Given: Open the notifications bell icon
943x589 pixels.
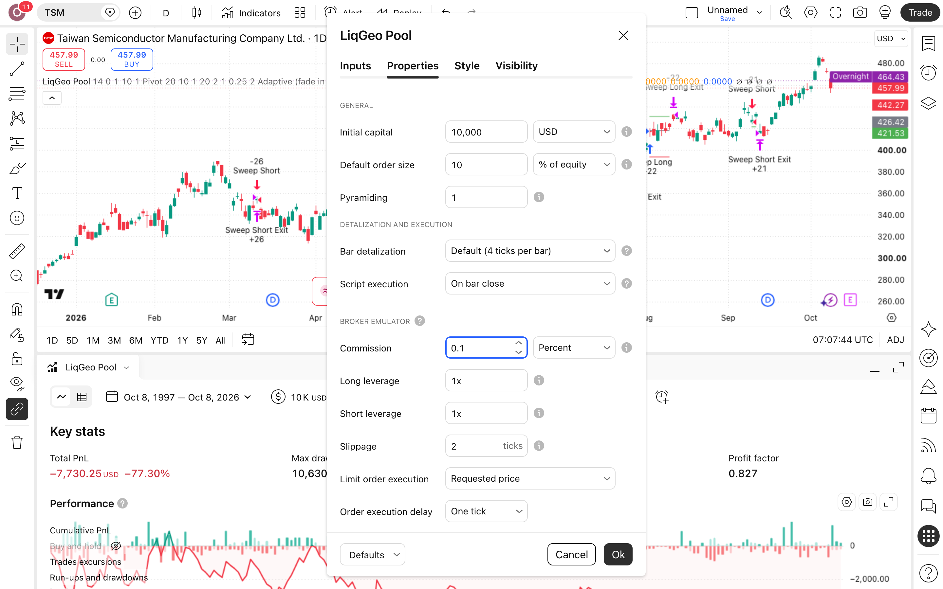Looking at the screenshot, I should point(929,476).
